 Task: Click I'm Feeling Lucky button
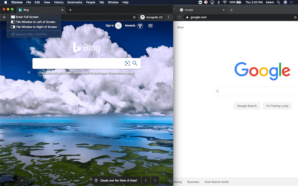pos(277,106)
